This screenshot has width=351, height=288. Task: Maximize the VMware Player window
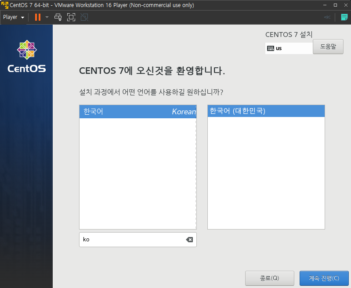335,5
